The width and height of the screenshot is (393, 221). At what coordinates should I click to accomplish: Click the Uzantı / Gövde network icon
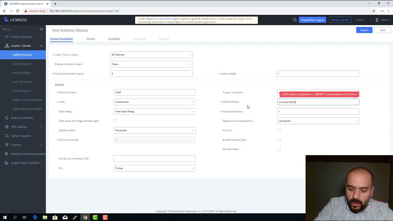click(7, 46)
